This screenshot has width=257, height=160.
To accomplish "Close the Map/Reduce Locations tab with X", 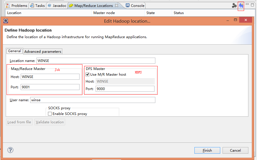I will click(116, 5).
